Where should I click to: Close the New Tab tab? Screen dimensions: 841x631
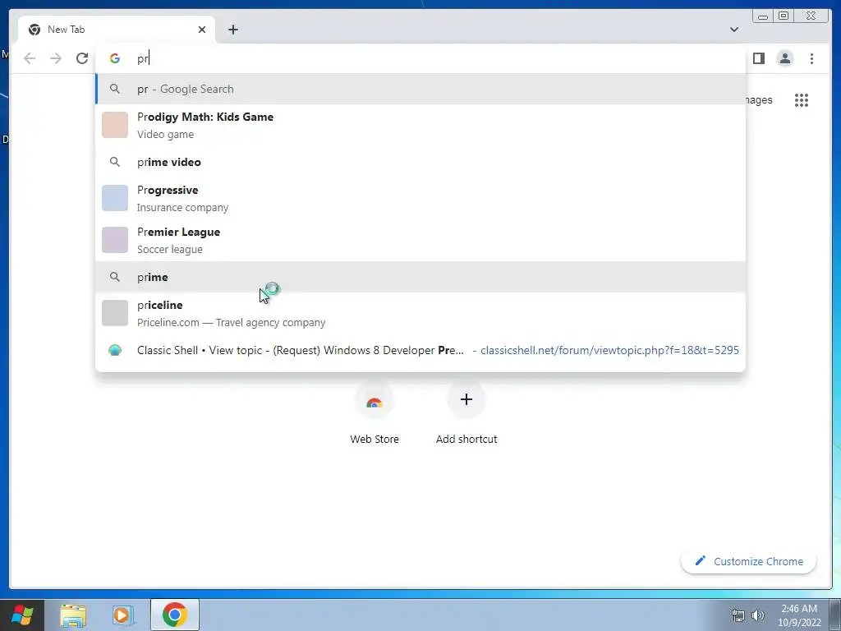click(x=202, y=30)
